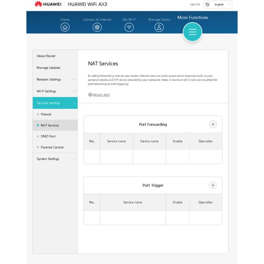Click the 'NAT Services' page heading
The width and height of the screenshot is (264, 264).
[x=103, y=64]
